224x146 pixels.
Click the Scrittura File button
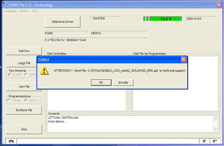[24, 110]
